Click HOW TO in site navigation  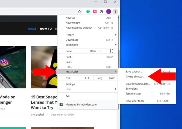pyautogui.click(x=46, y=29)
